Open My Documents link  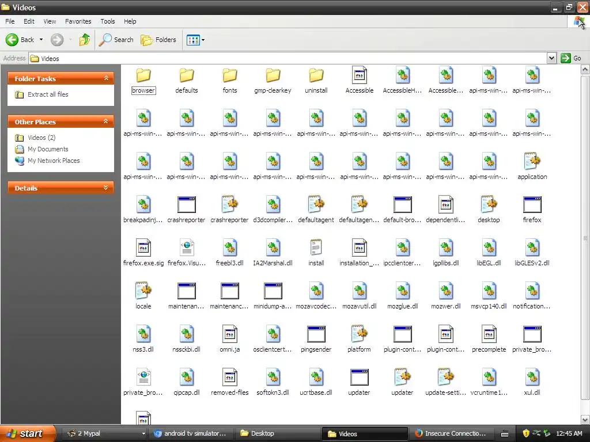pos(48,149)
